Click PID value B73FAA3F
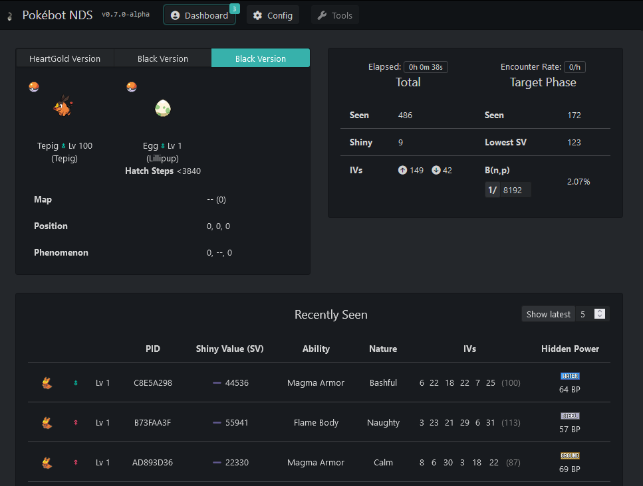Viewport: 643px width, 486px height. (152, 422)
